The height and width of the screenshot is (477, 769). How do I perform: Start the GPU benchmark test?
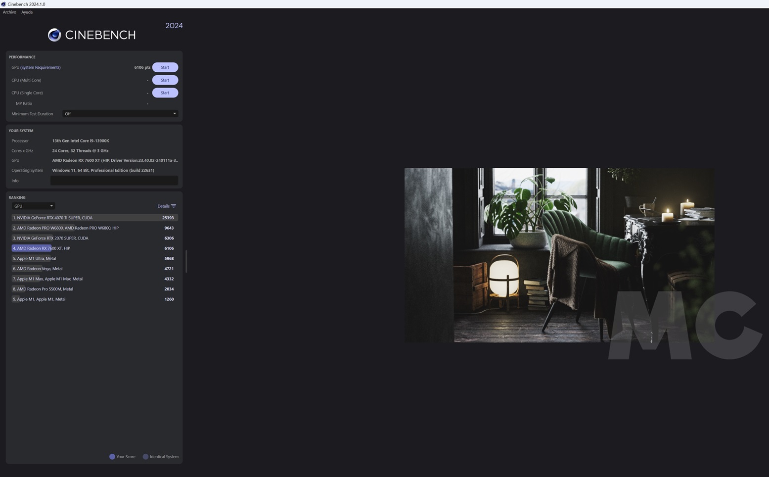[x=165, y=67]
